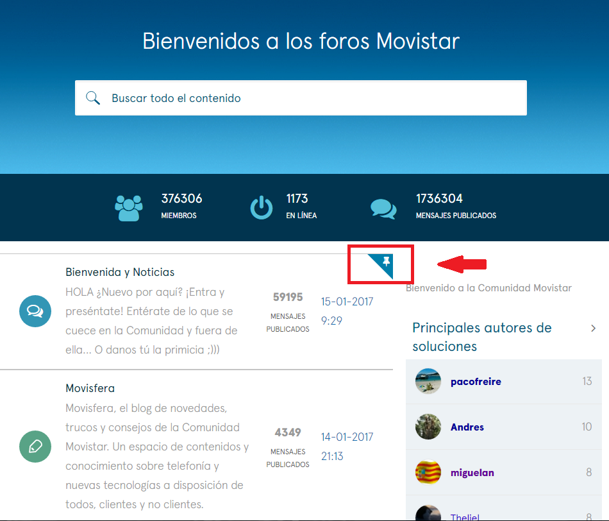Click Andres's camouflage avatar image
Image resolution: width=609 pixels, height=521 pixels.
tap(428, 427)
